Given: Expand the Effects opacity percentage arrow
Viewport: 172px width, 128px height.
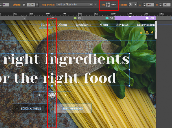Looking at the screenshot, I should click(x=37, y=5).
